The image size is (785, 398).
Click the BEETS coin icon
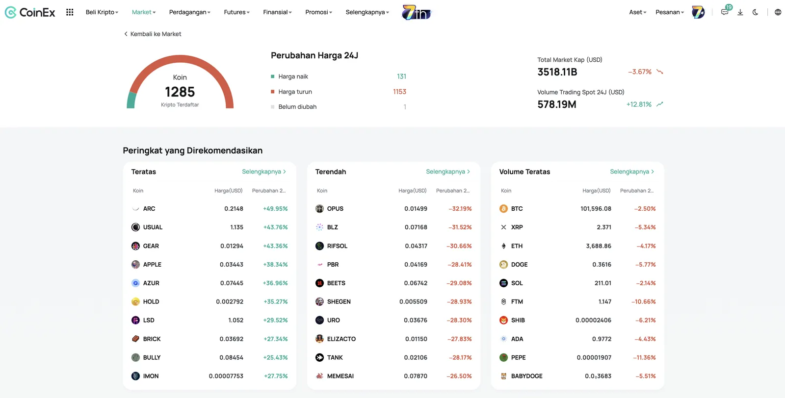point(319,283)
